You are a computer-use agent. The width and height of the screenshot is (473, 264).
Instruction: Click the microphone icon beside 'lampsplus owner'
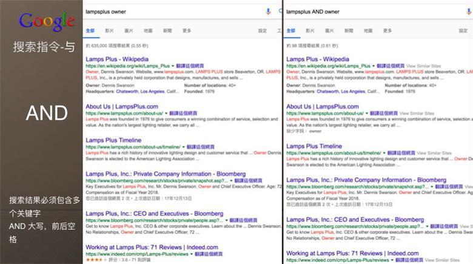[x=268, y=12]
